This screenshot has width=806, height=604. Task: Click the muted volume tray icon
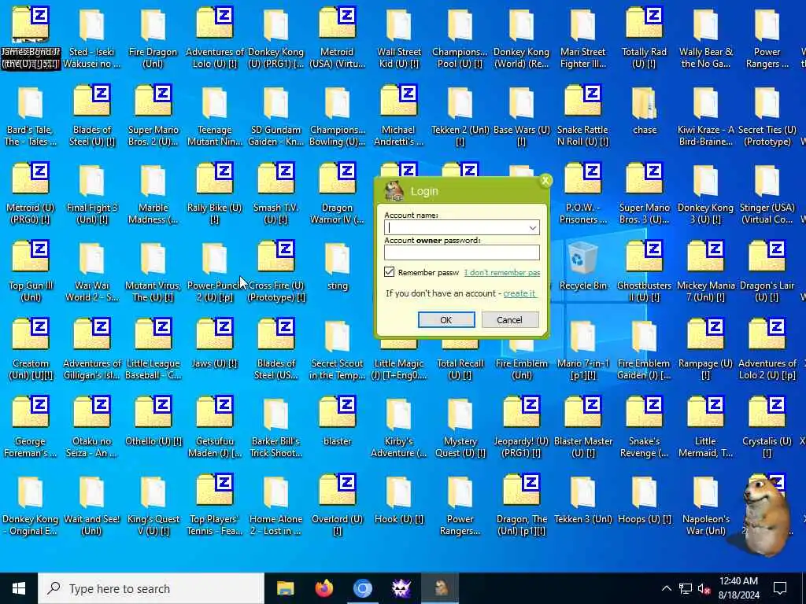click(704, 588)
